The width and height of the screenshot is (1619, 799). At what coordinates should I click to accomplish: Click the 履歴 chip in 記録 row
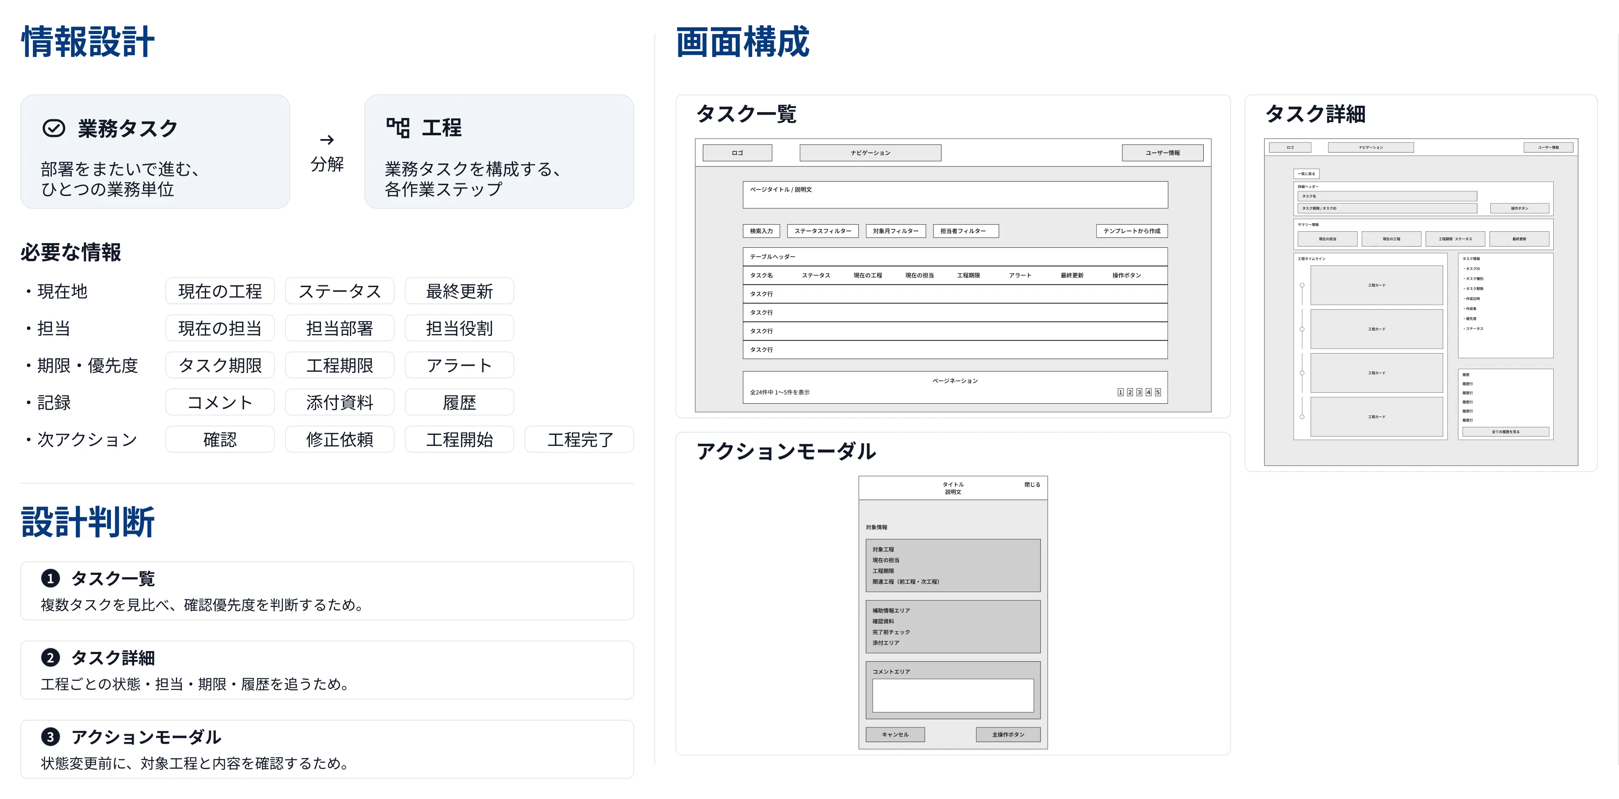tap(460, 402)
